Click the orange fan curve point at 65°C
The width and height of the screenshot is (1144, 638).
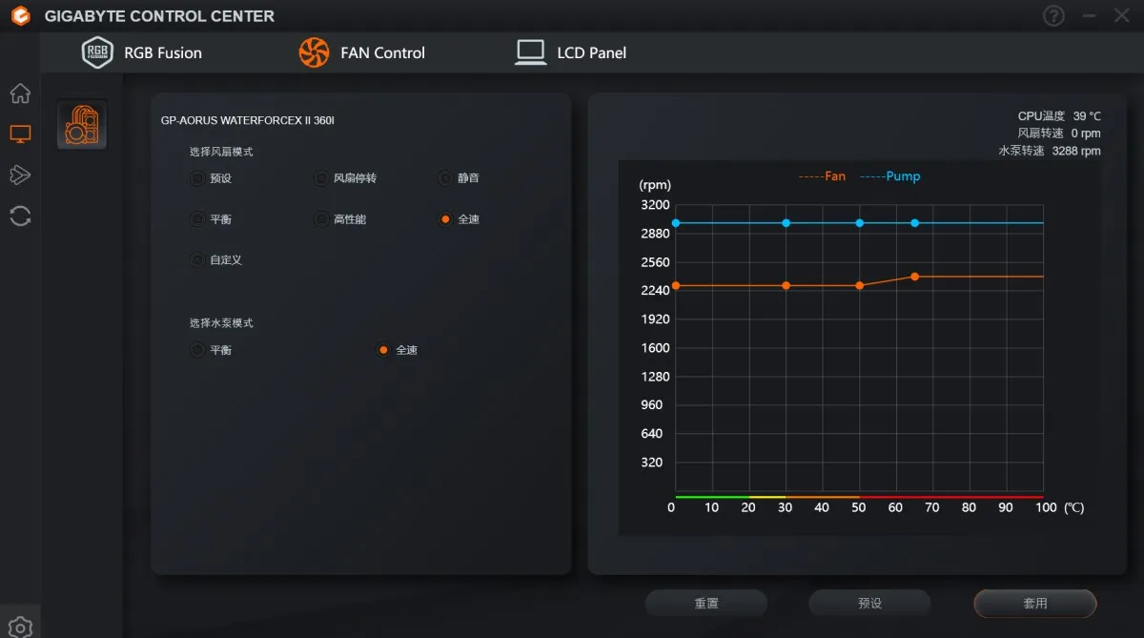pyautogui.click(x=914, y=277)
